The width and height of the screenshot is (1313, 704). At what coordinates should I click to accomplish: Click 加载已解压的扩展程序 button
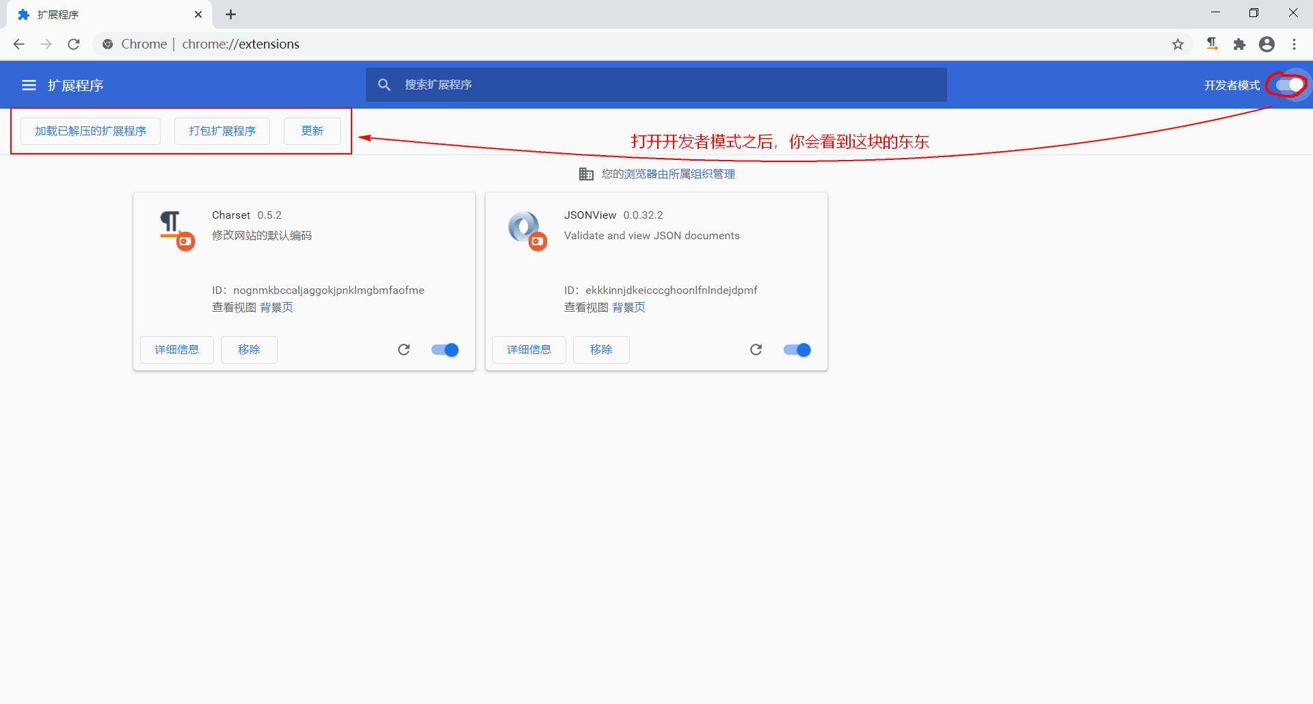click(x=90, y=131)
